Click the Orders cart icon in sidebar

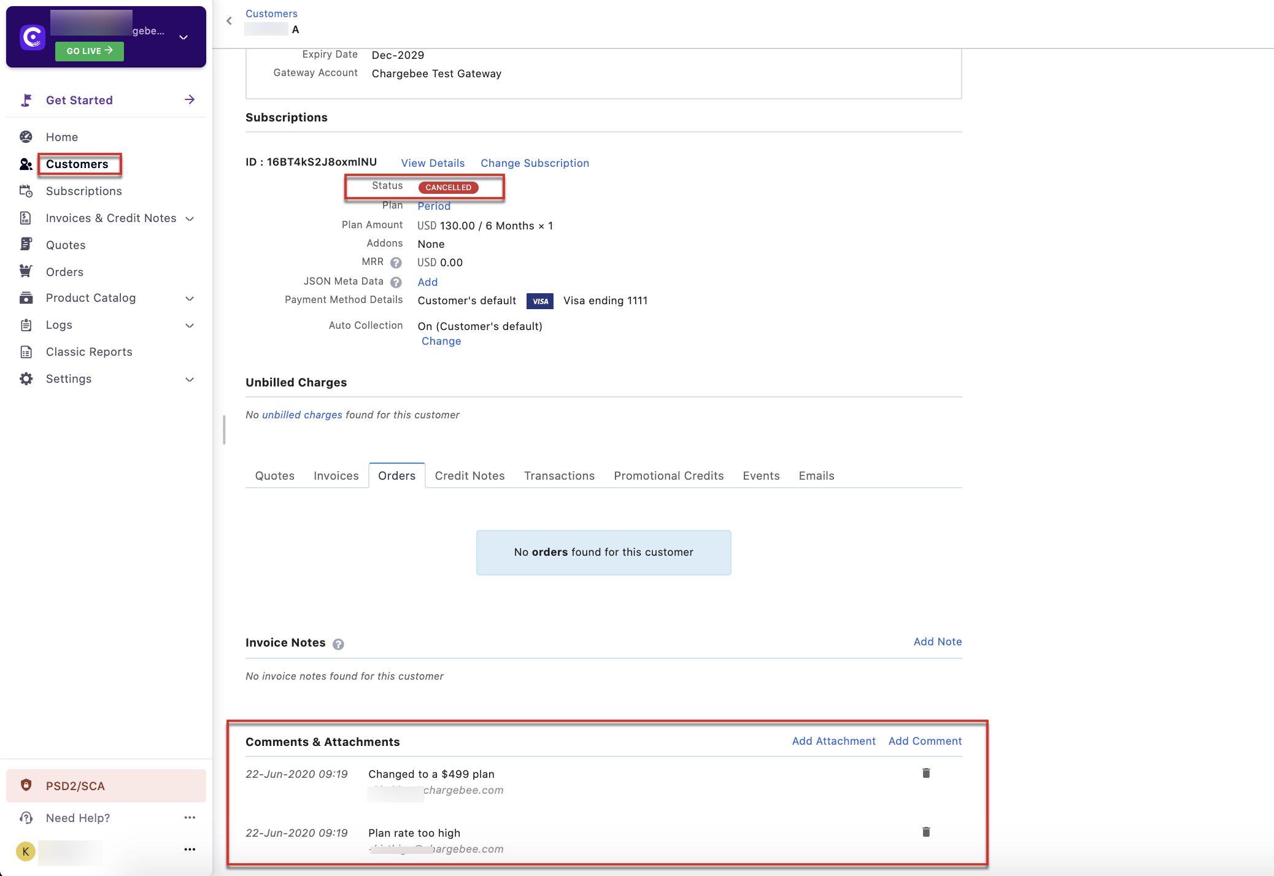coord(26,271)
